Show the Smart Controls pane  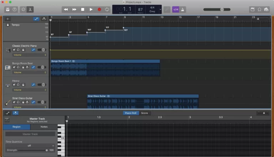[23, 9]
